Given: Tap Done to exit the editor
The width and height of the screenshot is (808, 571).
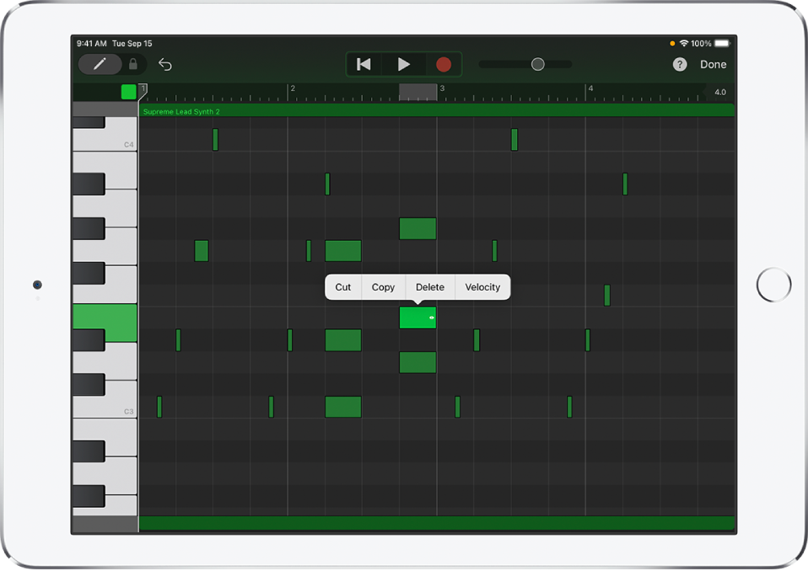Looking at the screenshot, I should pyautogui.click(x=713, y=64).
